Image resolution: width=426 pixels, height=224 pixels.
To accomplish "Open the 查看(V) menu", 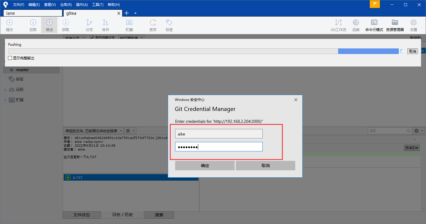I will point(50,4).
